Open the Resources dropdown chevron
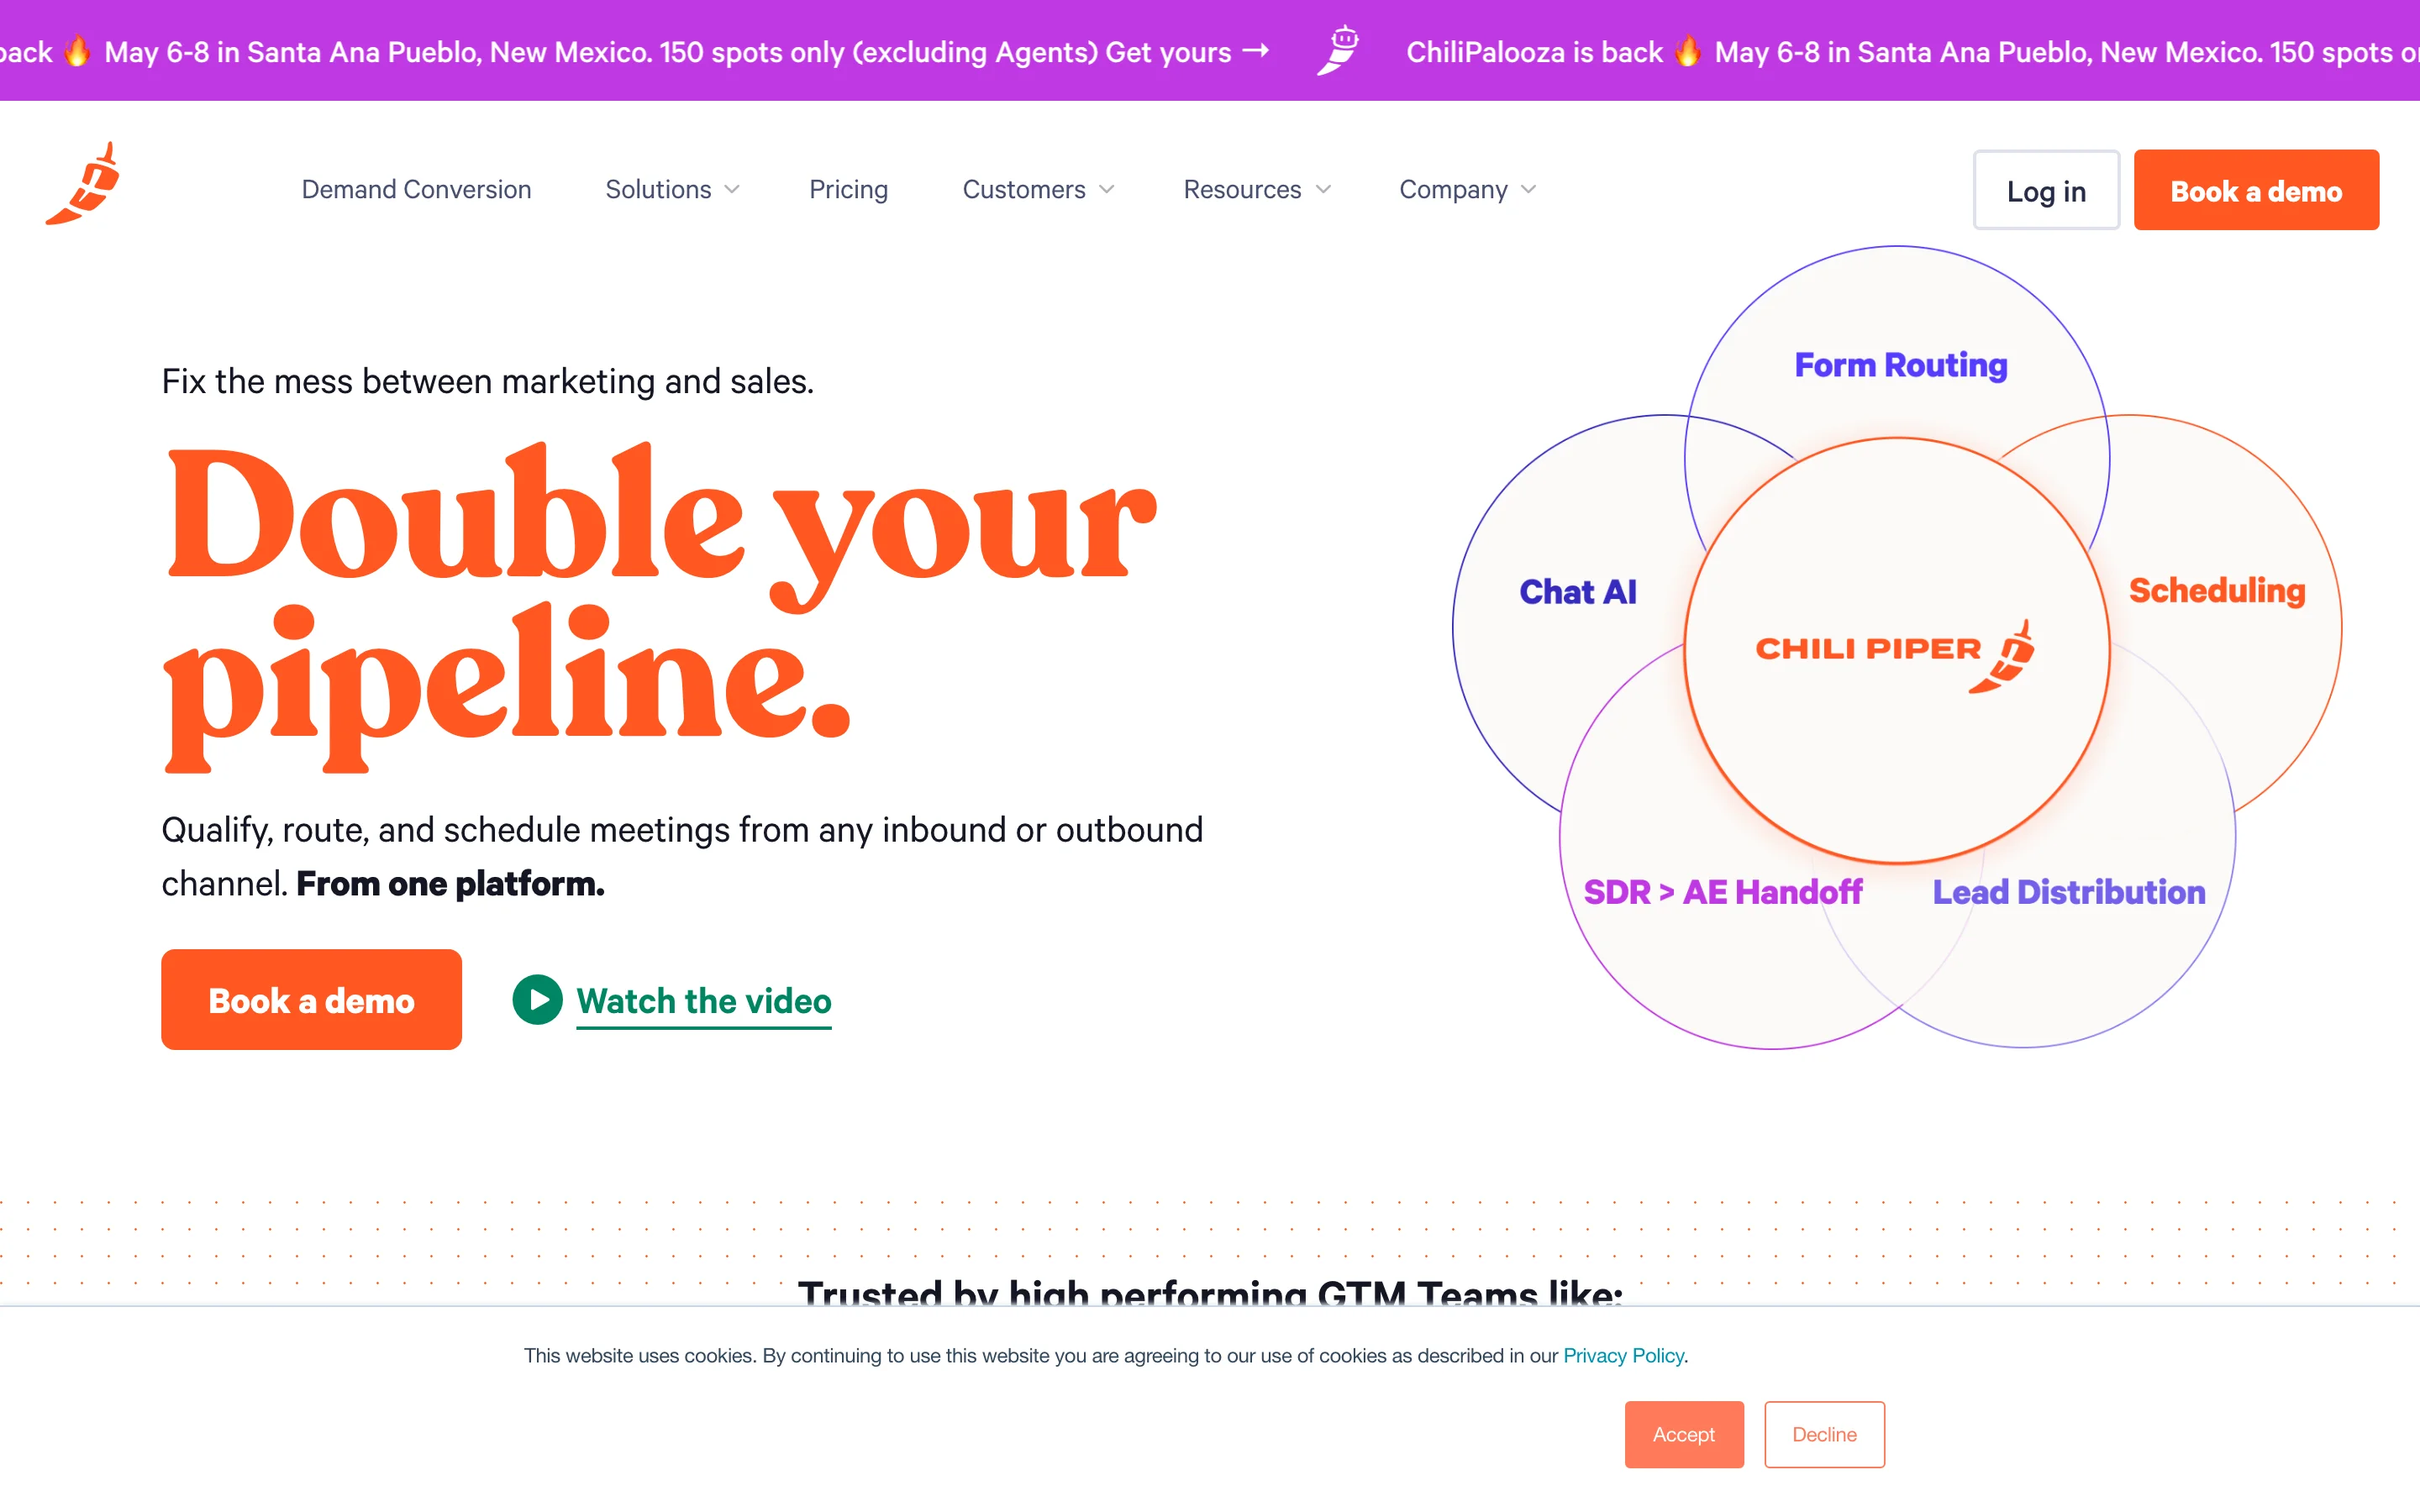The image size is (2420, 1512). [1323, 190]
